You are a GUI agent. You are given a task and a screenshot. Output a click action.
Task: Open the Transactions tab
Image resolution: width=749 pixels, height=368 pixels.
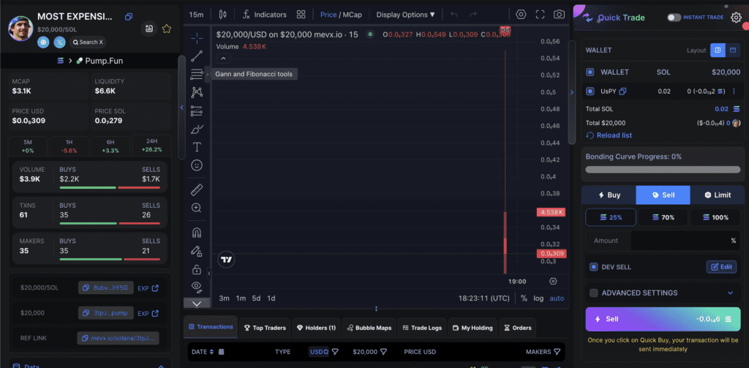(x=211, y=327)
